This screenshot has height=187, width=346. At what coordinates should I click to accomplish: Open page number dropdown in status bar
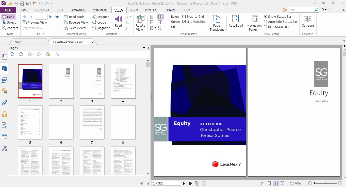pyautogui.click(x=179, y=183)
